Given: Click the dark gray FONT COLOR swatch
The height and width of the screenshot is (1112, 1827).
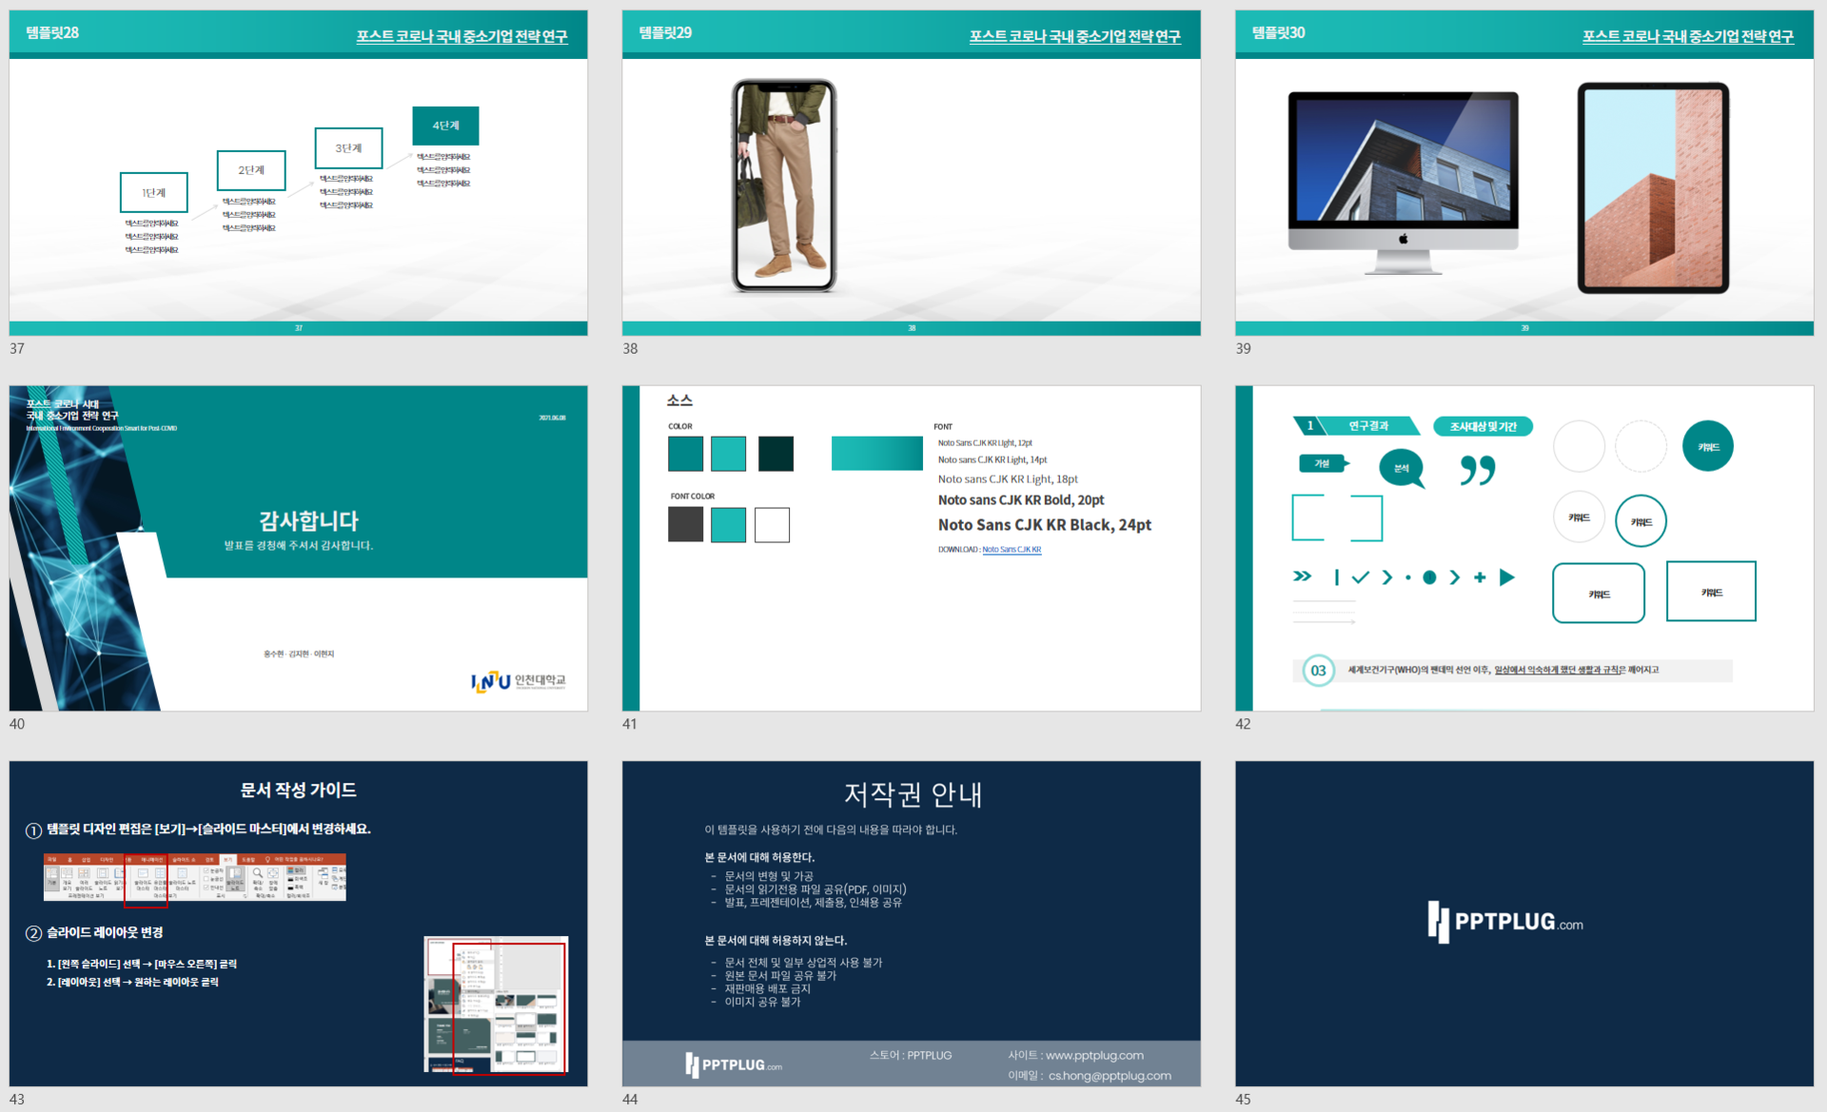Looking at the screenshot, I should [x=685, y=524].
